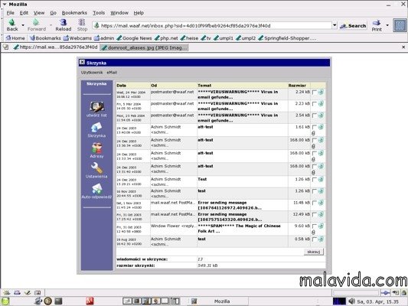Viewport: 408px width, 306px height.
Task: Open the eMail menu link
Action: (x=112, y=73)
